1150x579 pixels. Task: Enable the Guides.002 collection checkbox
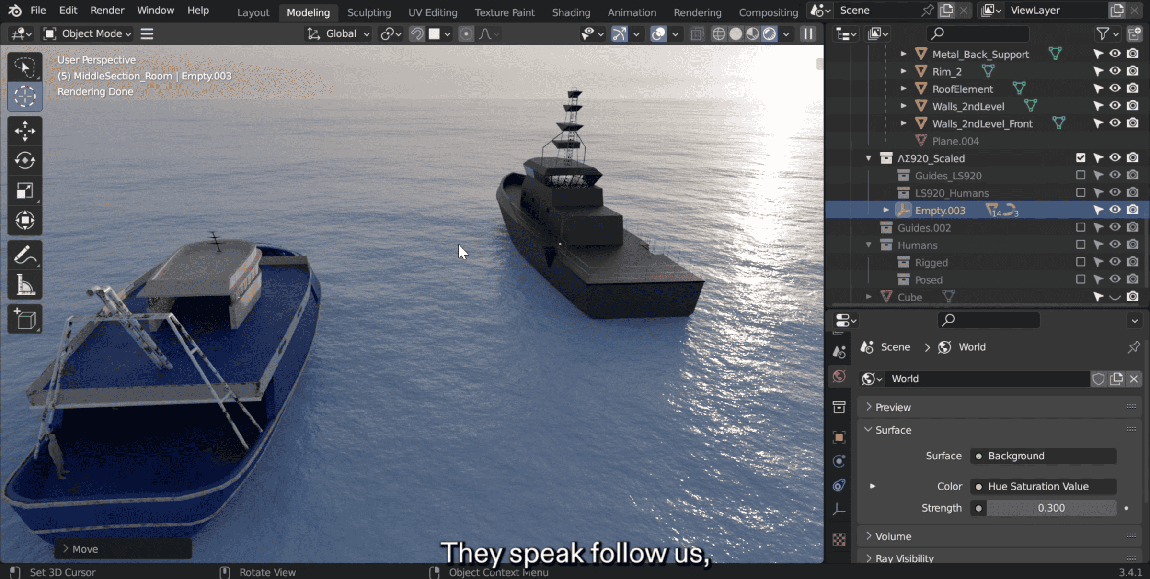[1081, 227]
